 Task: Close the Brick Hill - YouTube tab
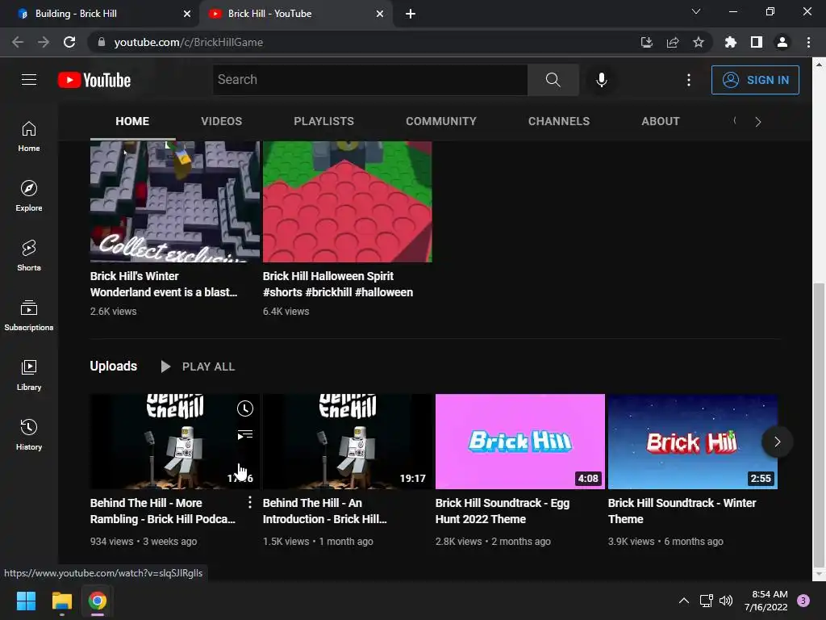click(x=380, y=14)
